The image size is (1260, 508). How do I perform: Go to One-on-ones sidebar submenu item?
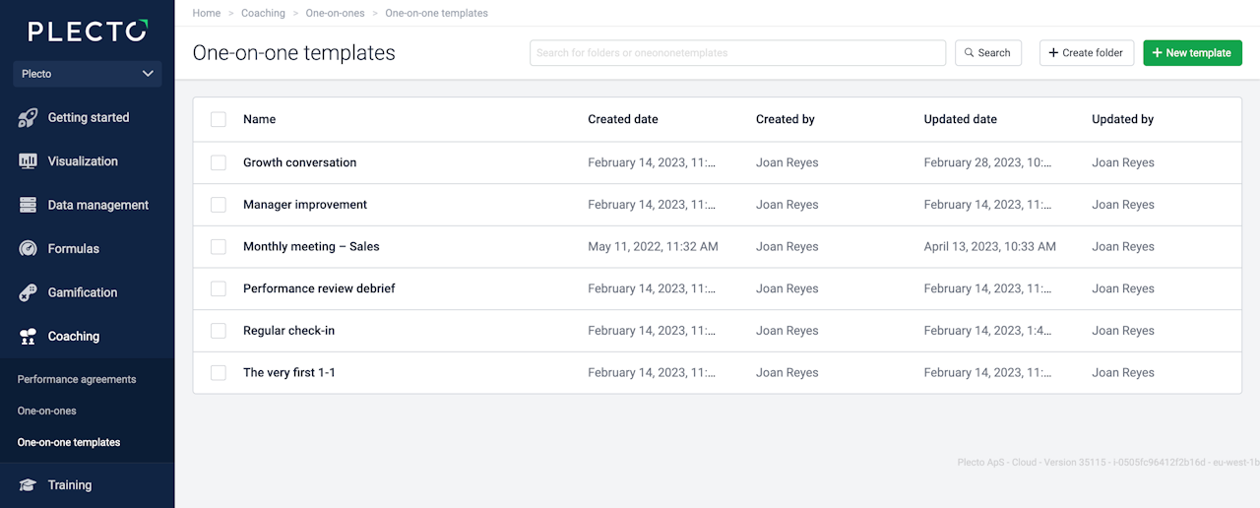tap(47, 411)
